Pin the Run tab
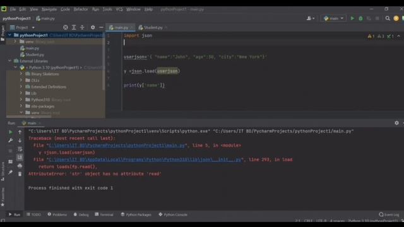This screenshot has height=227, width=404. (11, 172)
